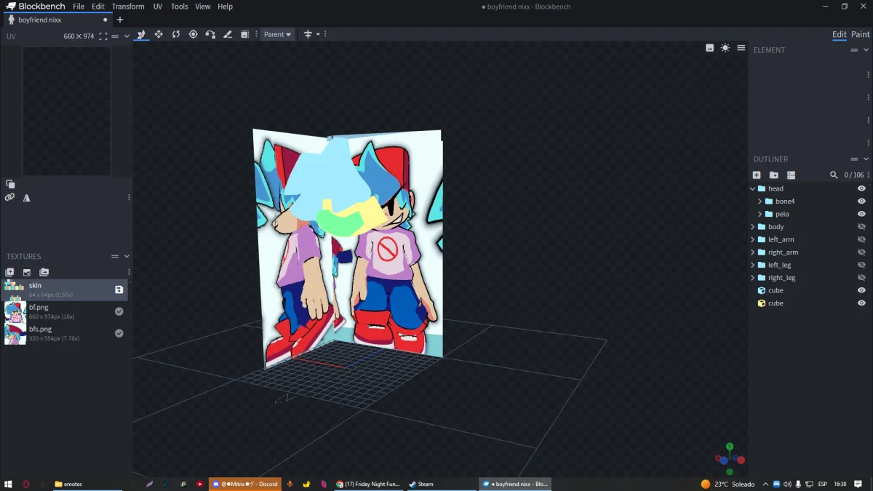Click the chain link icon in the UV panel
The width and height of the screenshot is (873, 491).
9,197
